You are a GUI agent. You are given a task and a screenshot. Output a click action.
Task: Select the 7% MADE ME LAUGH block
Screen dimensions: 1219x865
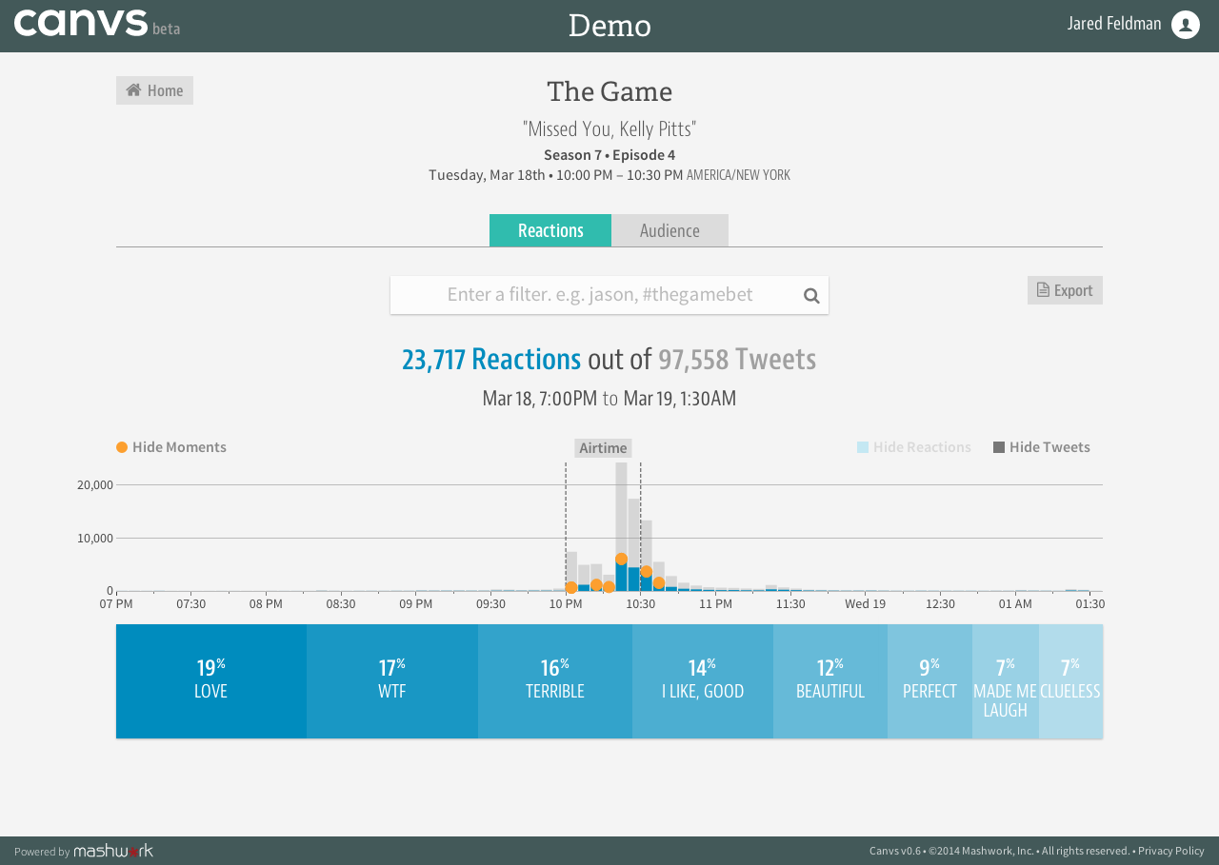pos(1006,681)
